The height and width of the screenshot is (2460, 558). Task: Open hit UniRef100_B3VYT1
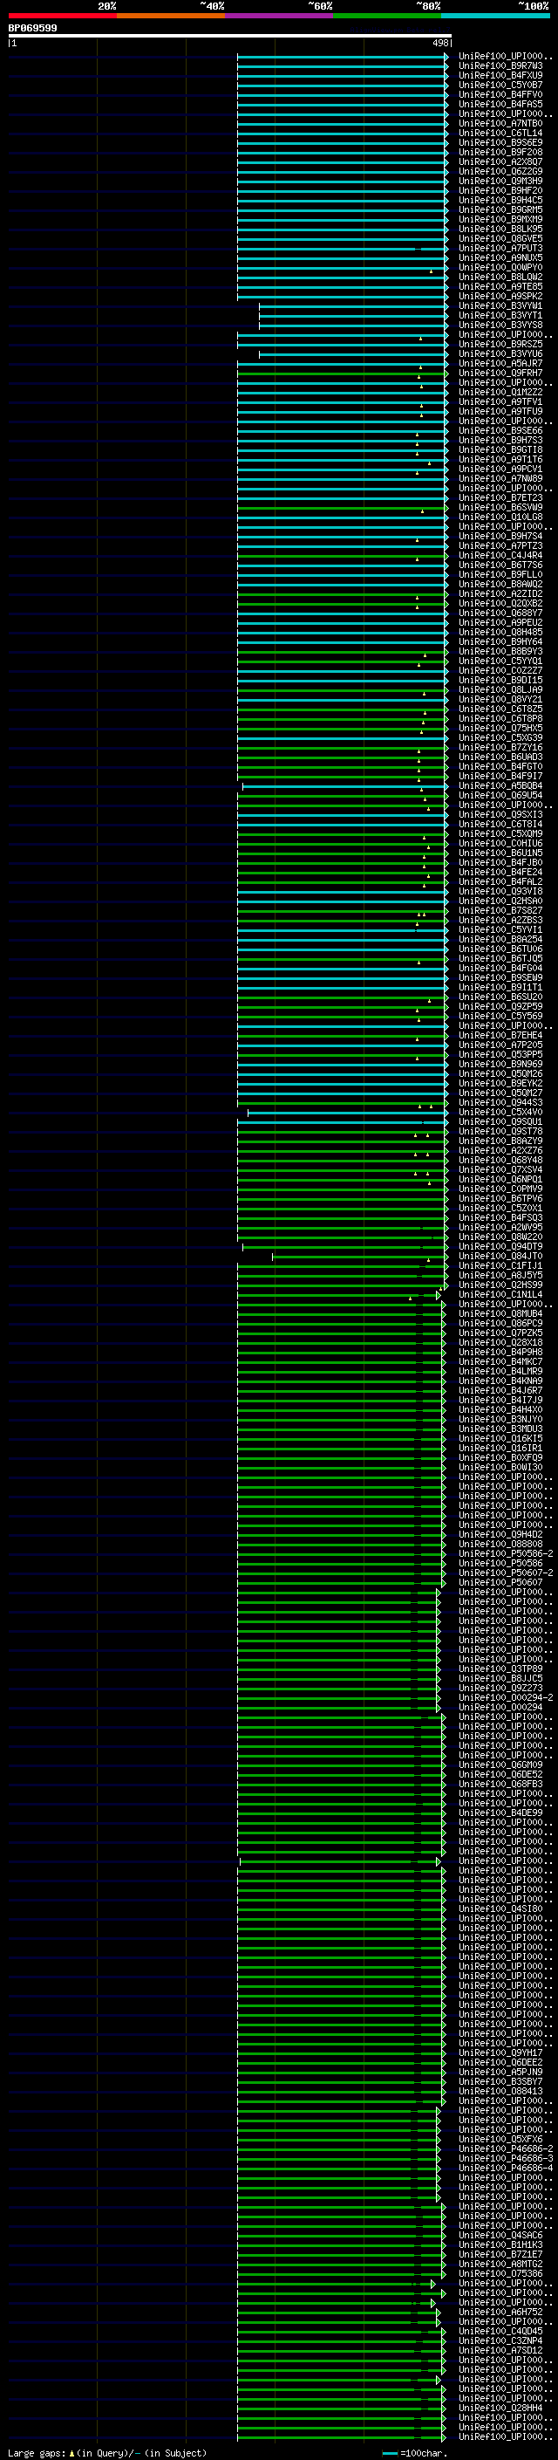coord(500,315)
